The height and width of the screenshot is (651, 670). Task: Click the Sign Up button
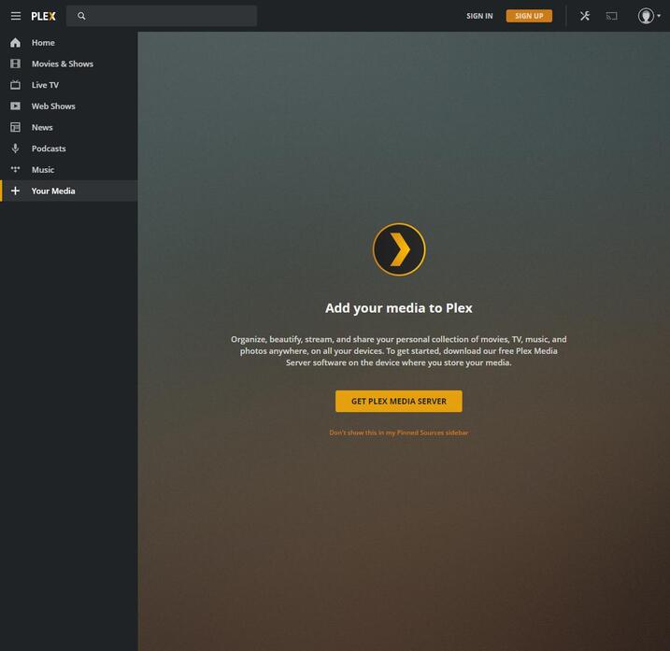[x=529, y=16]
